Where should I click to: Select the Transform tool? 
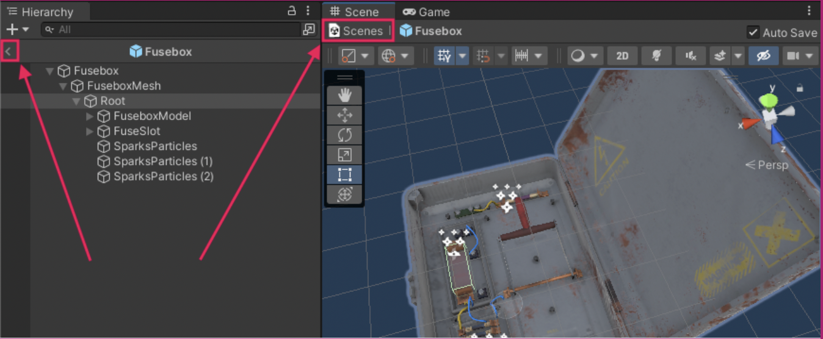(345, 194)
